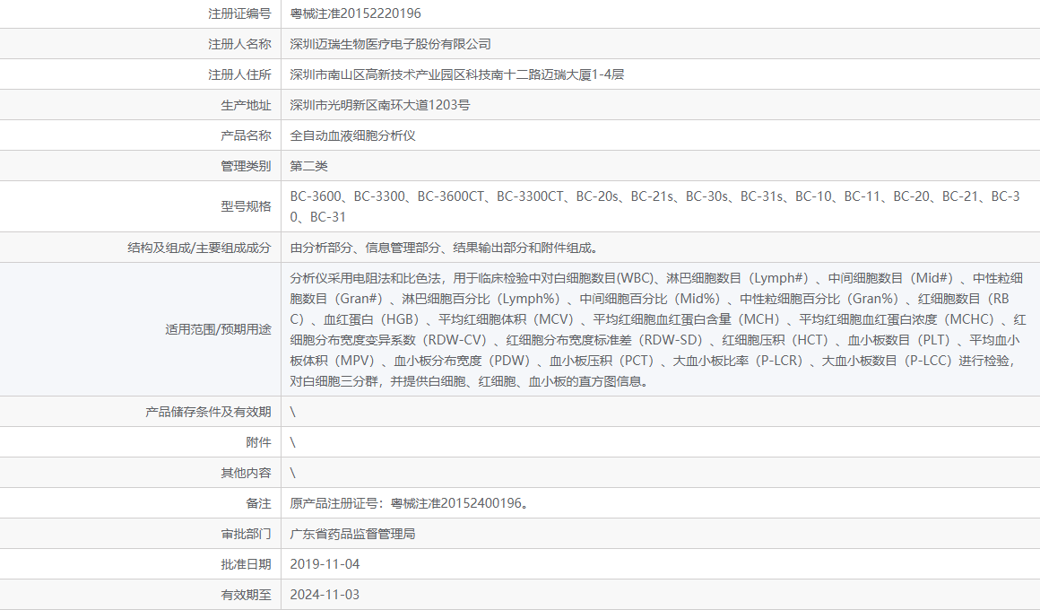Screen dimensions: 1040x610
Task: Select 原产品注册证号 remark text
Action: click(412, 503)
